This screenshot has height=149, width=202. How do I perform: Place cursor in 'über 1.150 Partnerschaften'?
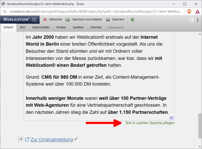coord(138,112)
